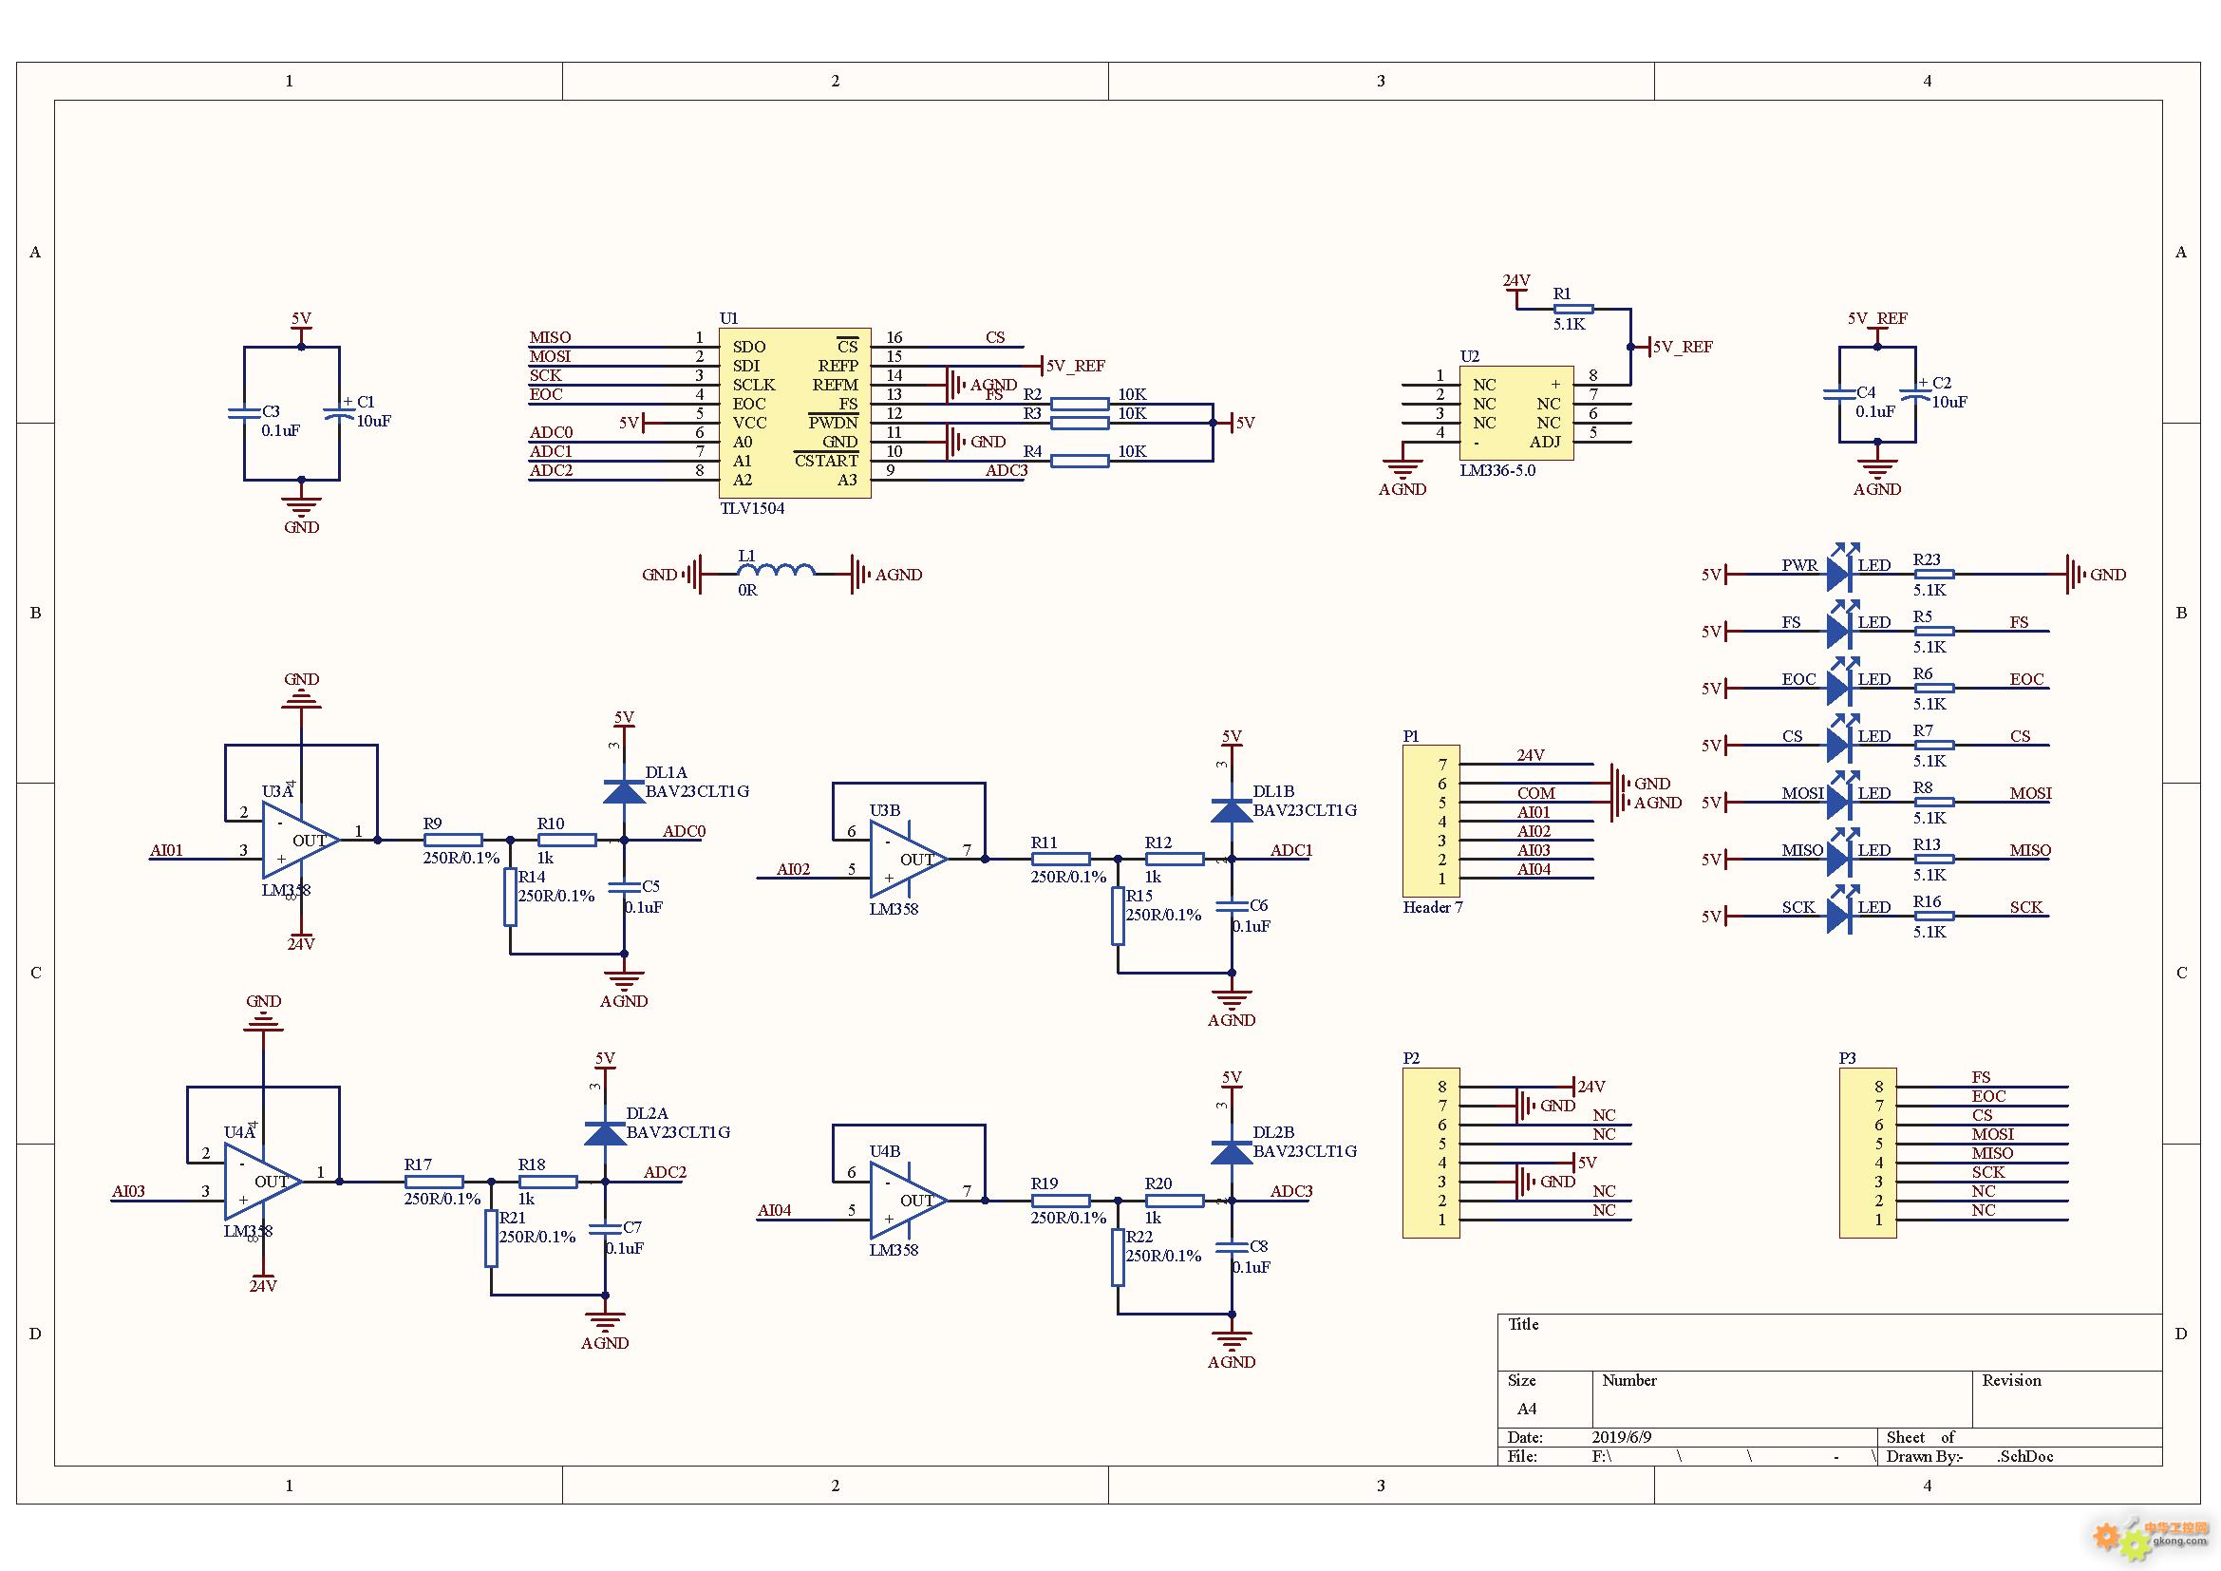The width and height of the screenshot is (2221, 1571).
Task: Click the 'U4A' designator label
Action: 239,1132
